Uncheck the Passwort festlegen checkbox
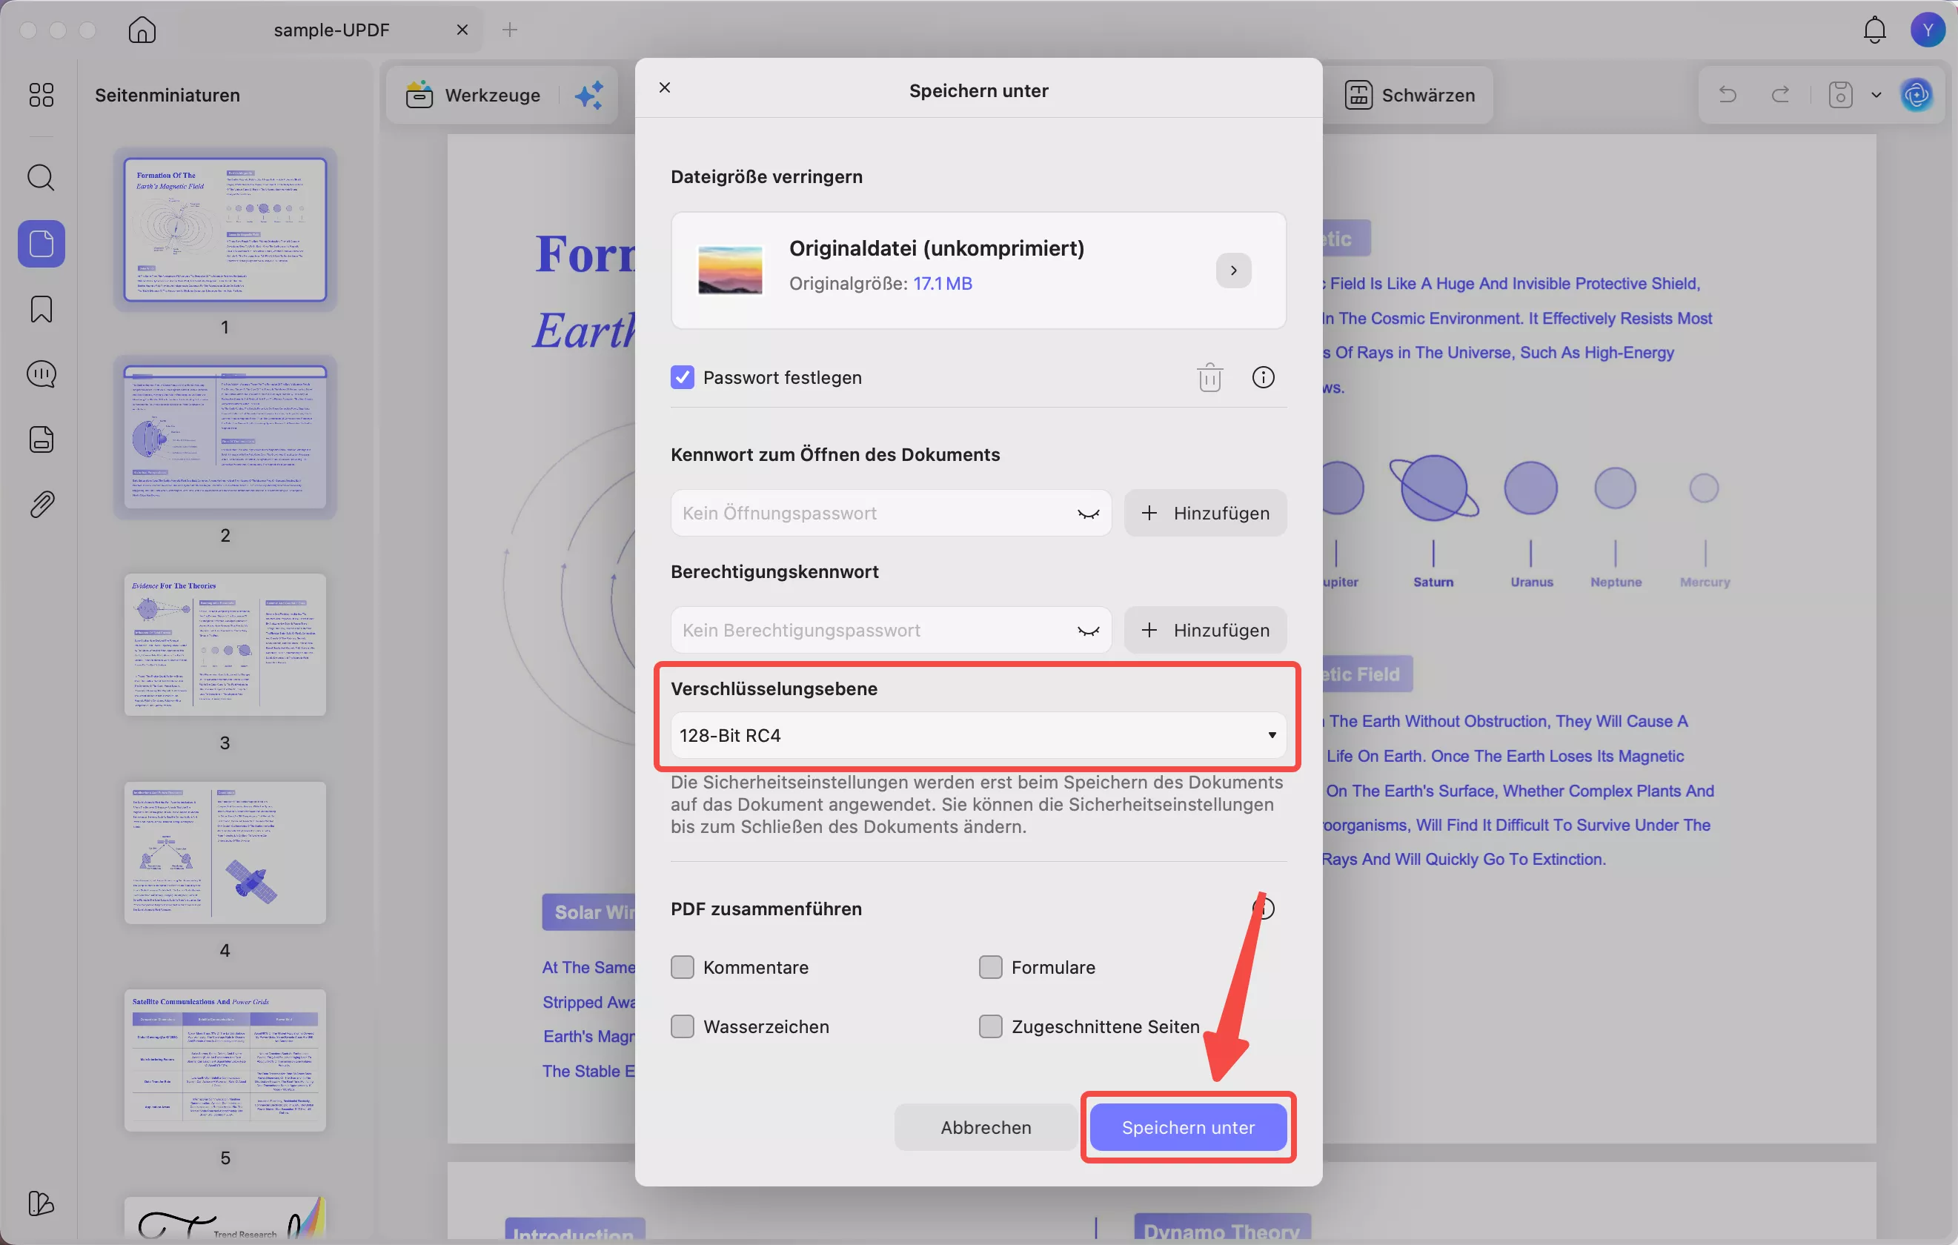 683,376
